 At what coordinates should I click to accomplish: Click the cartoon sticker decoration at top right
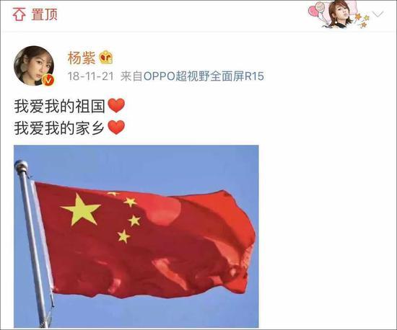pos(339,14)
